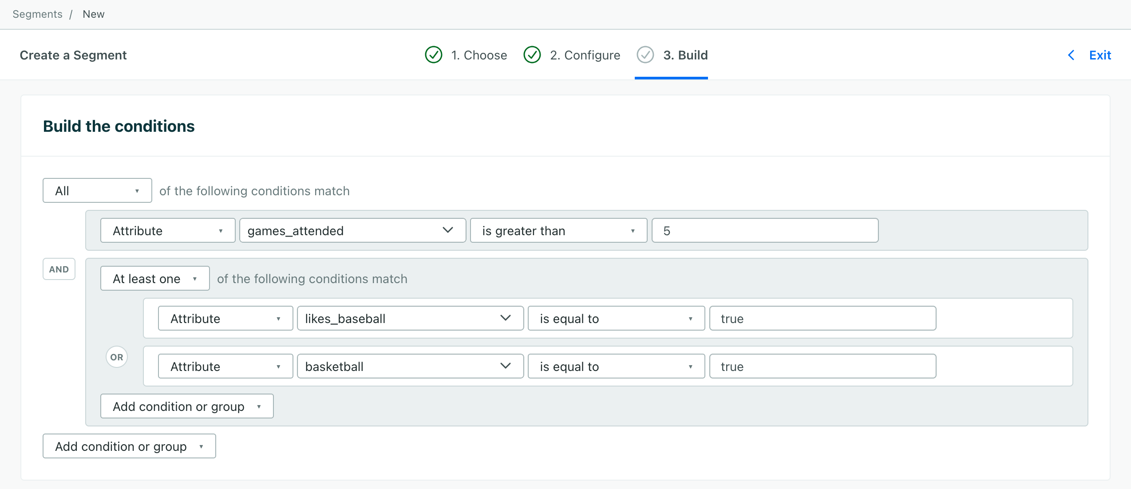Click the Exit link

click(x=1100, y=55)
